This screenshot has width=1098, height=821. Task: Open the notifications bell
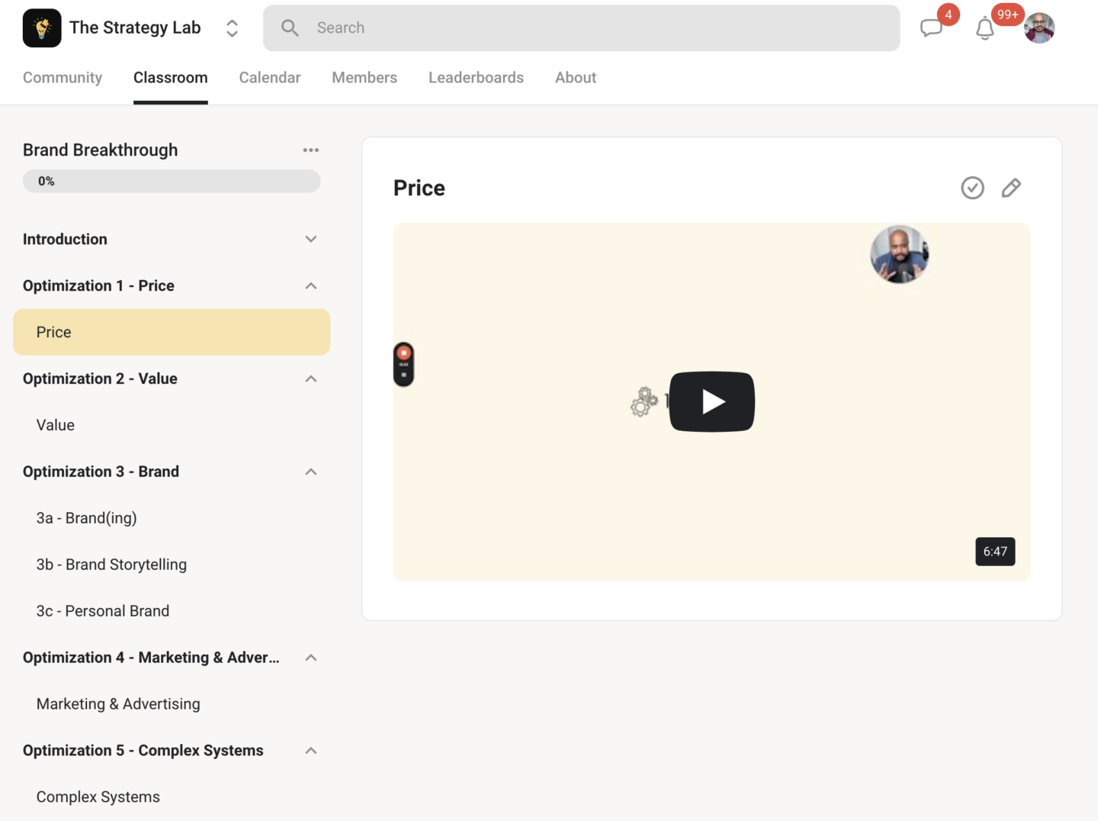(985, 29)
